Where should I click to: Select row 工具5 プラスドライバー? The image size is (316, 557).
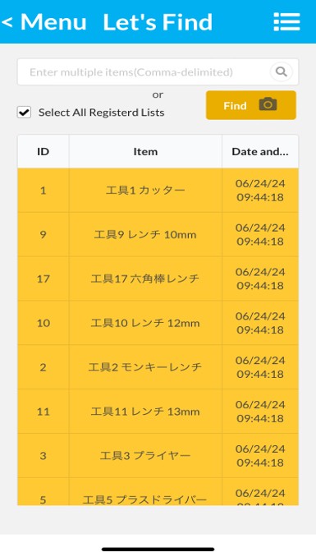pos(158,491)
